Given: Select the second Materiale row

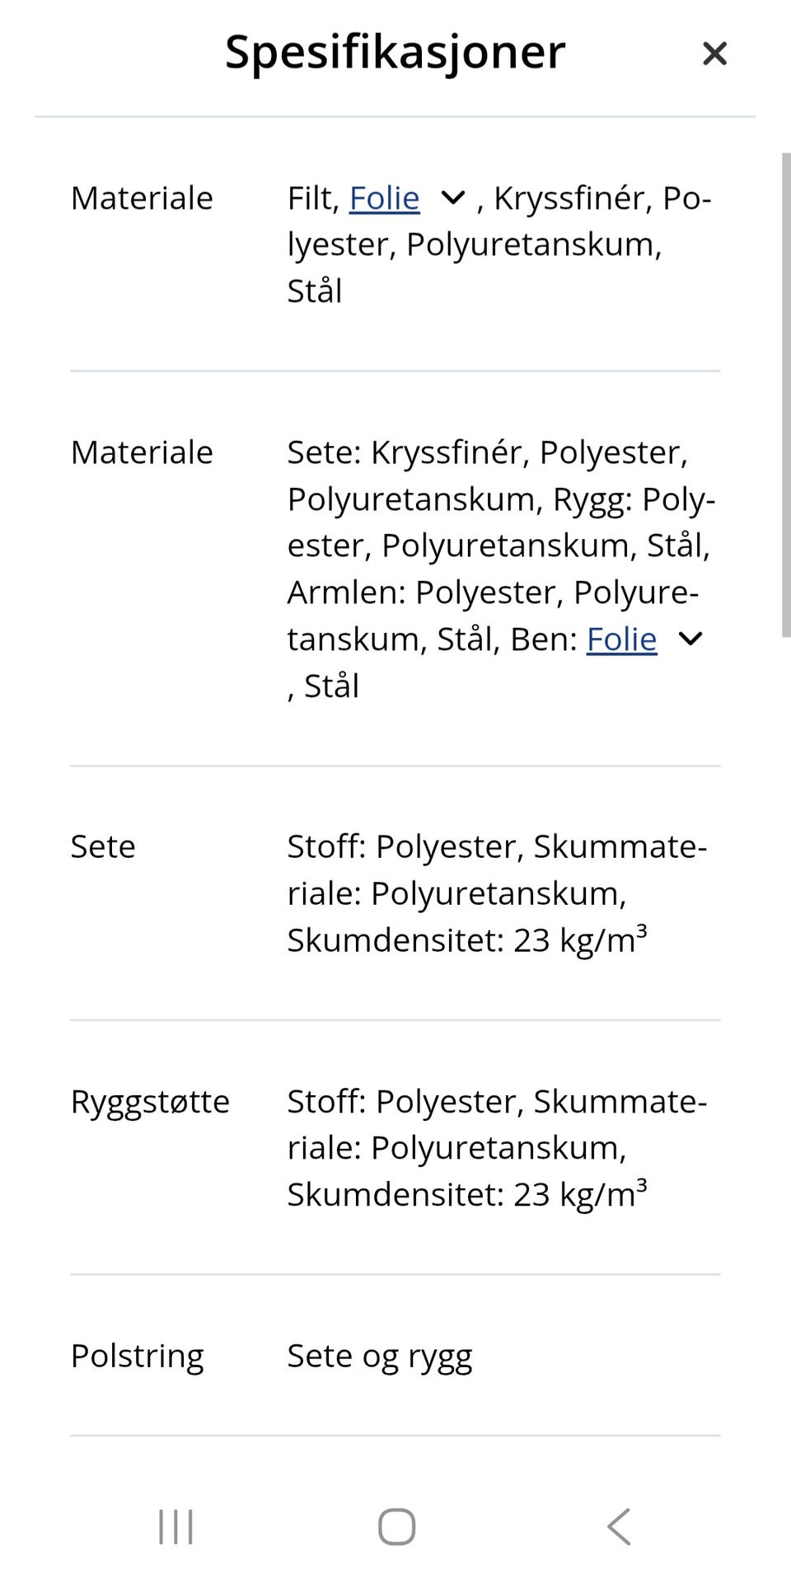Looking at the screenshot, I should point(142,451).
